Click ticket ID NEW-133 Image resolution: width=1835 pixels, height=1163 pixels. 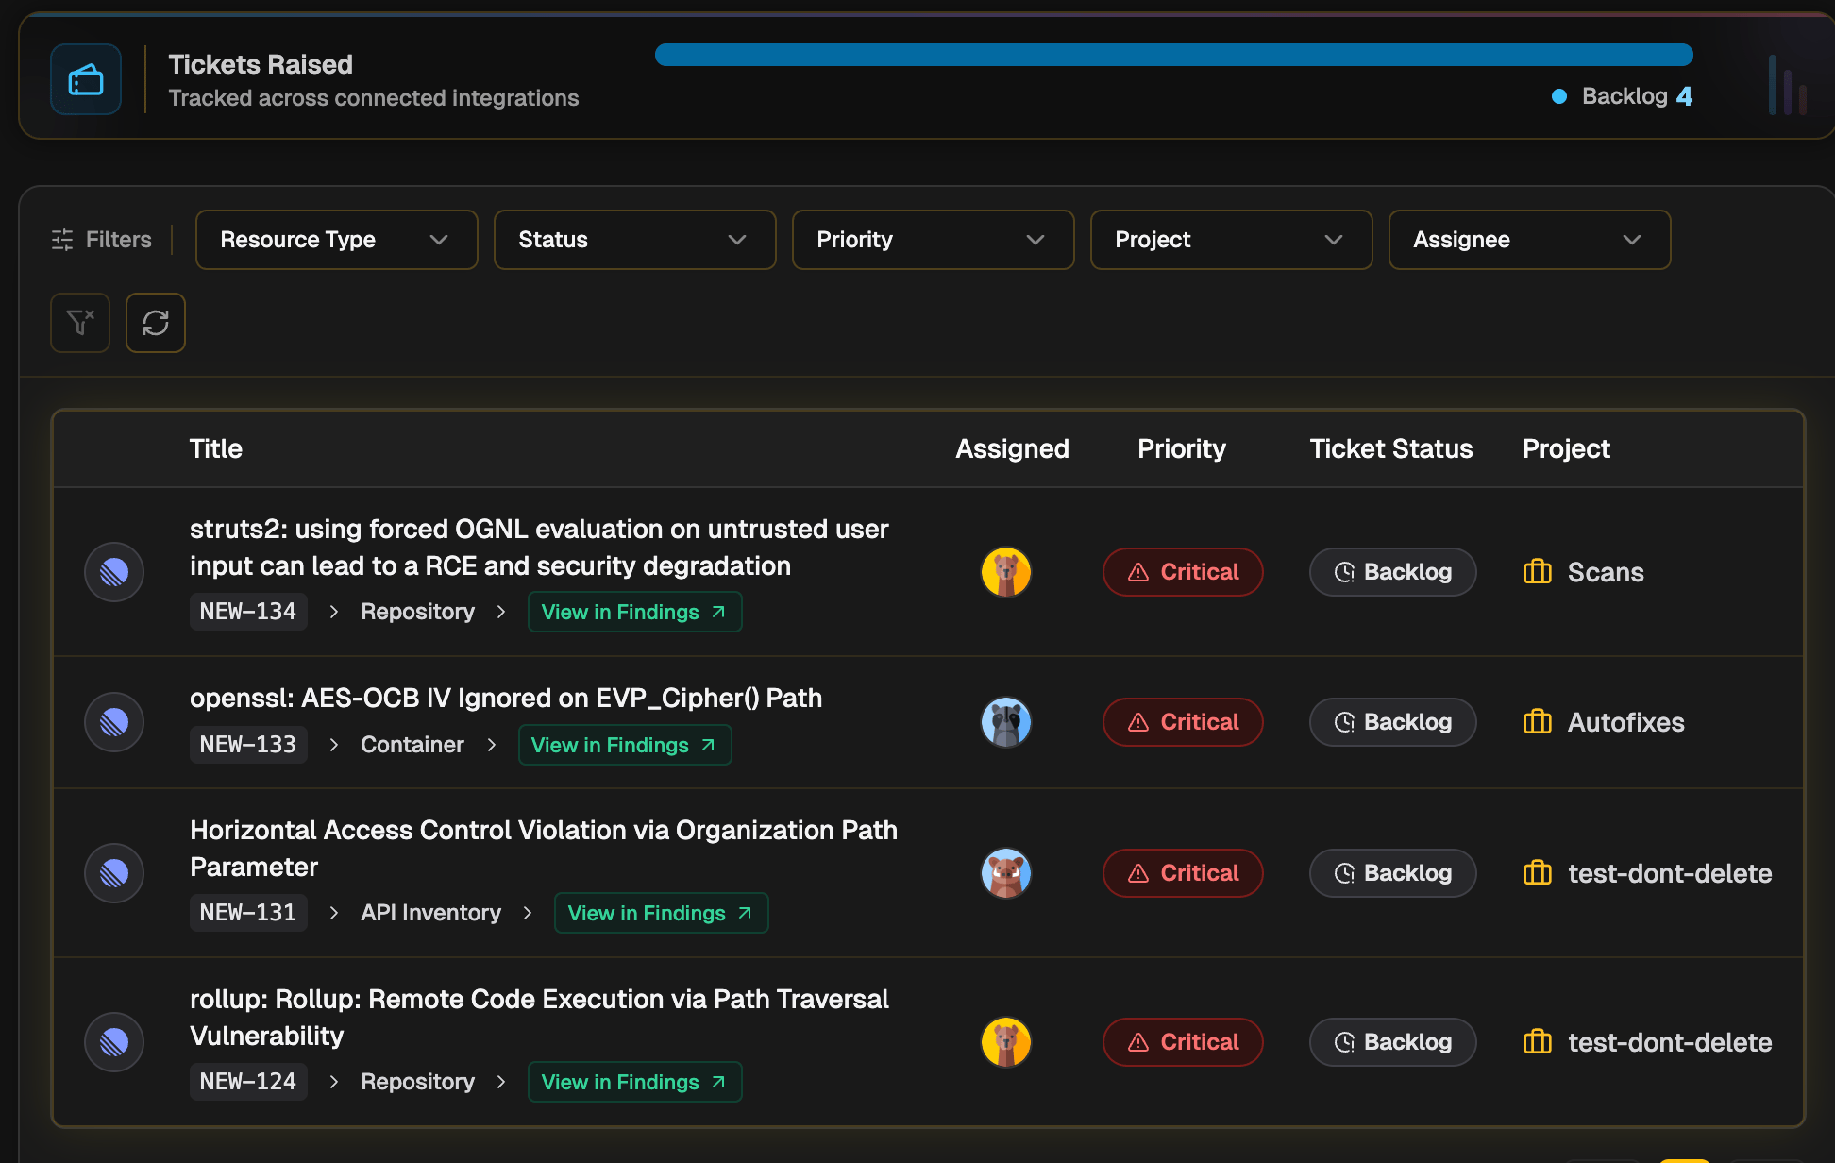click(248, 745)
